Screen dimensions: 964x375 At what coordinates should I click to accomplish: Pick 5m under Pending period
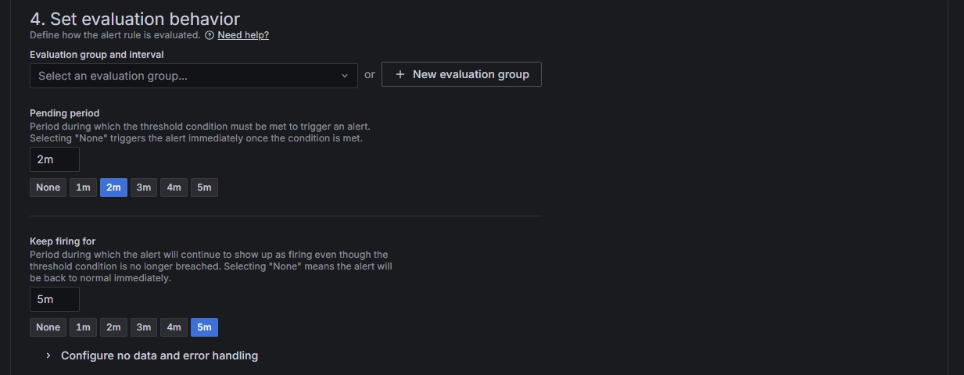[x=204, y=187]
